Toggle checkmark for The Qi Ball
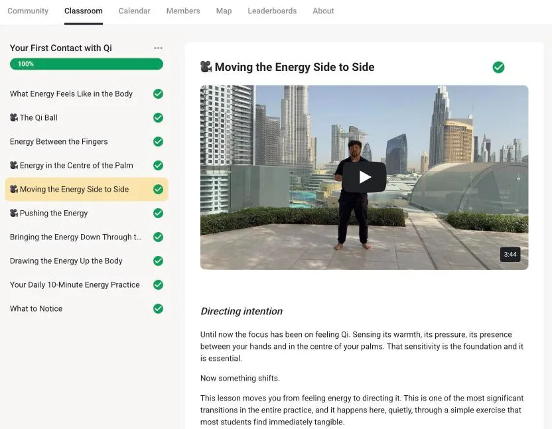Viewport: 552px width, 429px height. pyautogui.click(x=158, y=117)
